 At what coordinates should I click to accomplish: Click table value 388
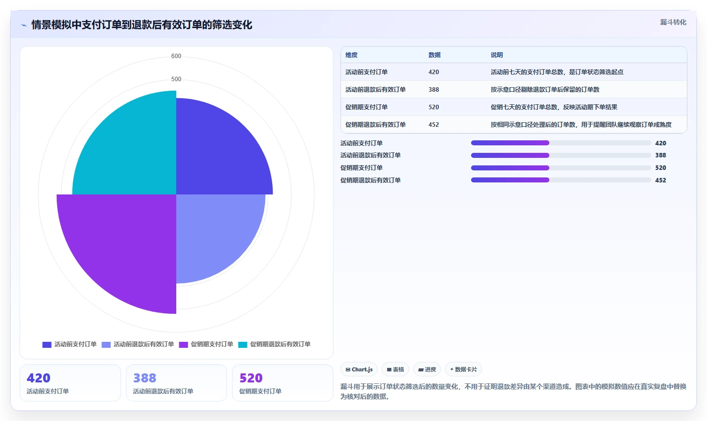(x=434, y=90)
